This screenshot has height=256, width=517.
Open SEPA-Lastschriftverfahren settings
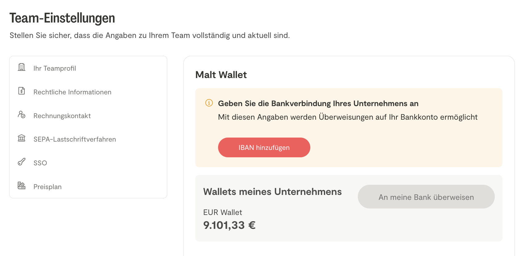(75, 139)
